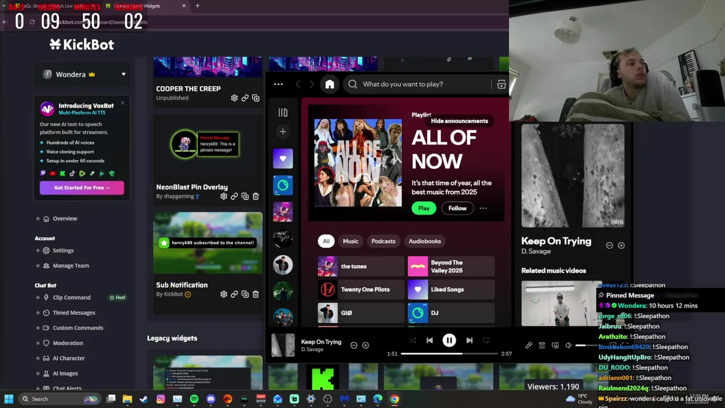Delete Sub Notification widget

tap(255, 294)
